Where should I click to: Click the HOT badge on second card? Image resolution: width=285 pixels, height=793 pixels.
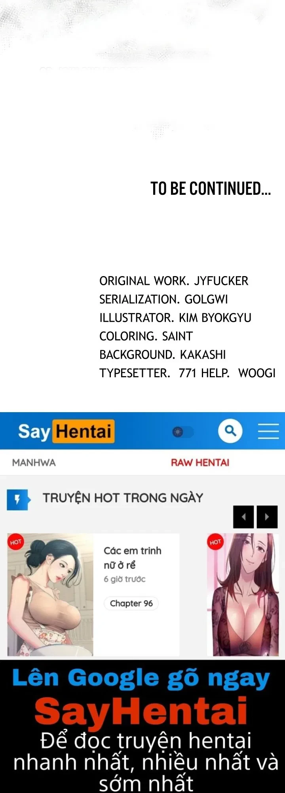click(x=215, y=542)
